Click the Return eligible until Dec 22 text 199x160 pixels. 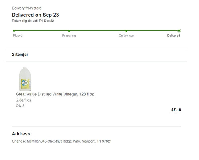(33, 21)
